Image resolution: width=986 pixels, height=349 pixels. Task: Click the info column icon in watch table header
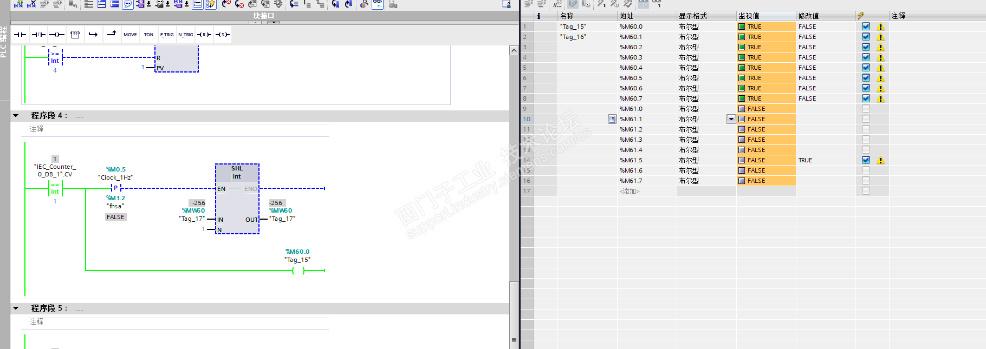(x=539, y=16)
